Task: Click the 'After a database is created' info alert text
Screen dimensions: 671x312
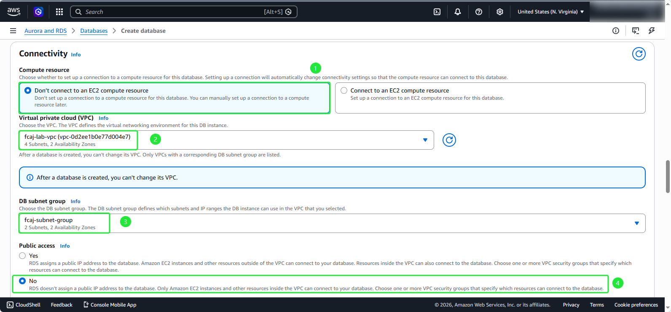Action: [x=107, y=177]
